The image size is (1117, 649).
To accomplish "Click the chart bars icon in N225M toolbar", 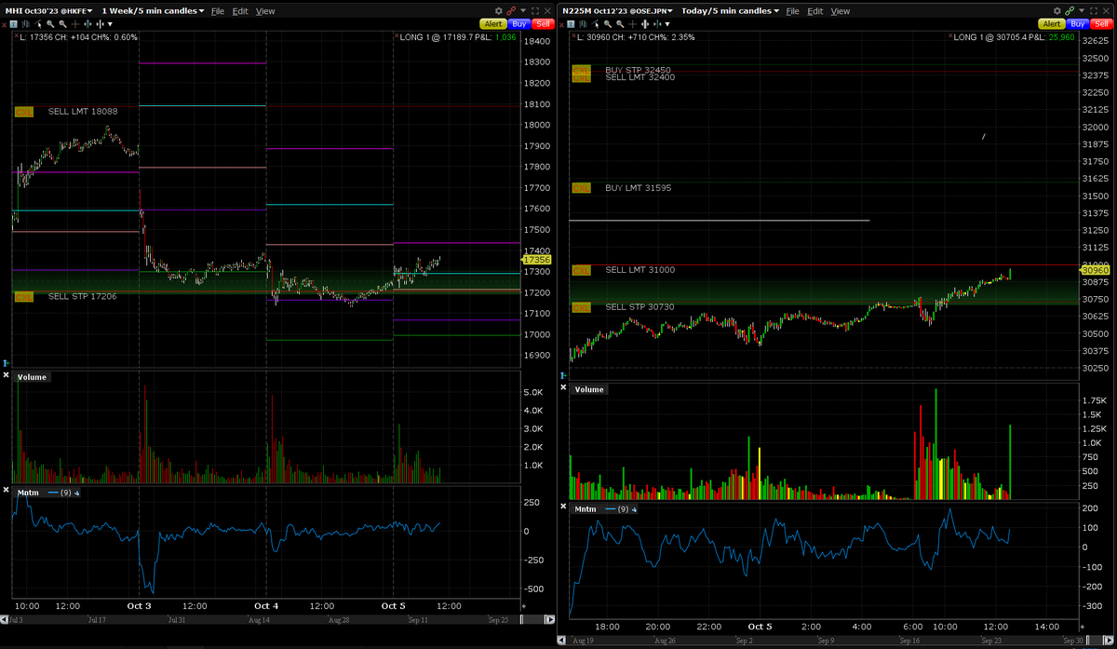I will point(584,23).
